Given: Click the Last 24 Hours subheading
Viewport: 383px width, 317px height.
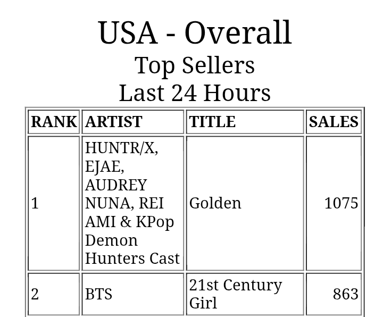Looking at the screenshot, I should pos(195,93).
